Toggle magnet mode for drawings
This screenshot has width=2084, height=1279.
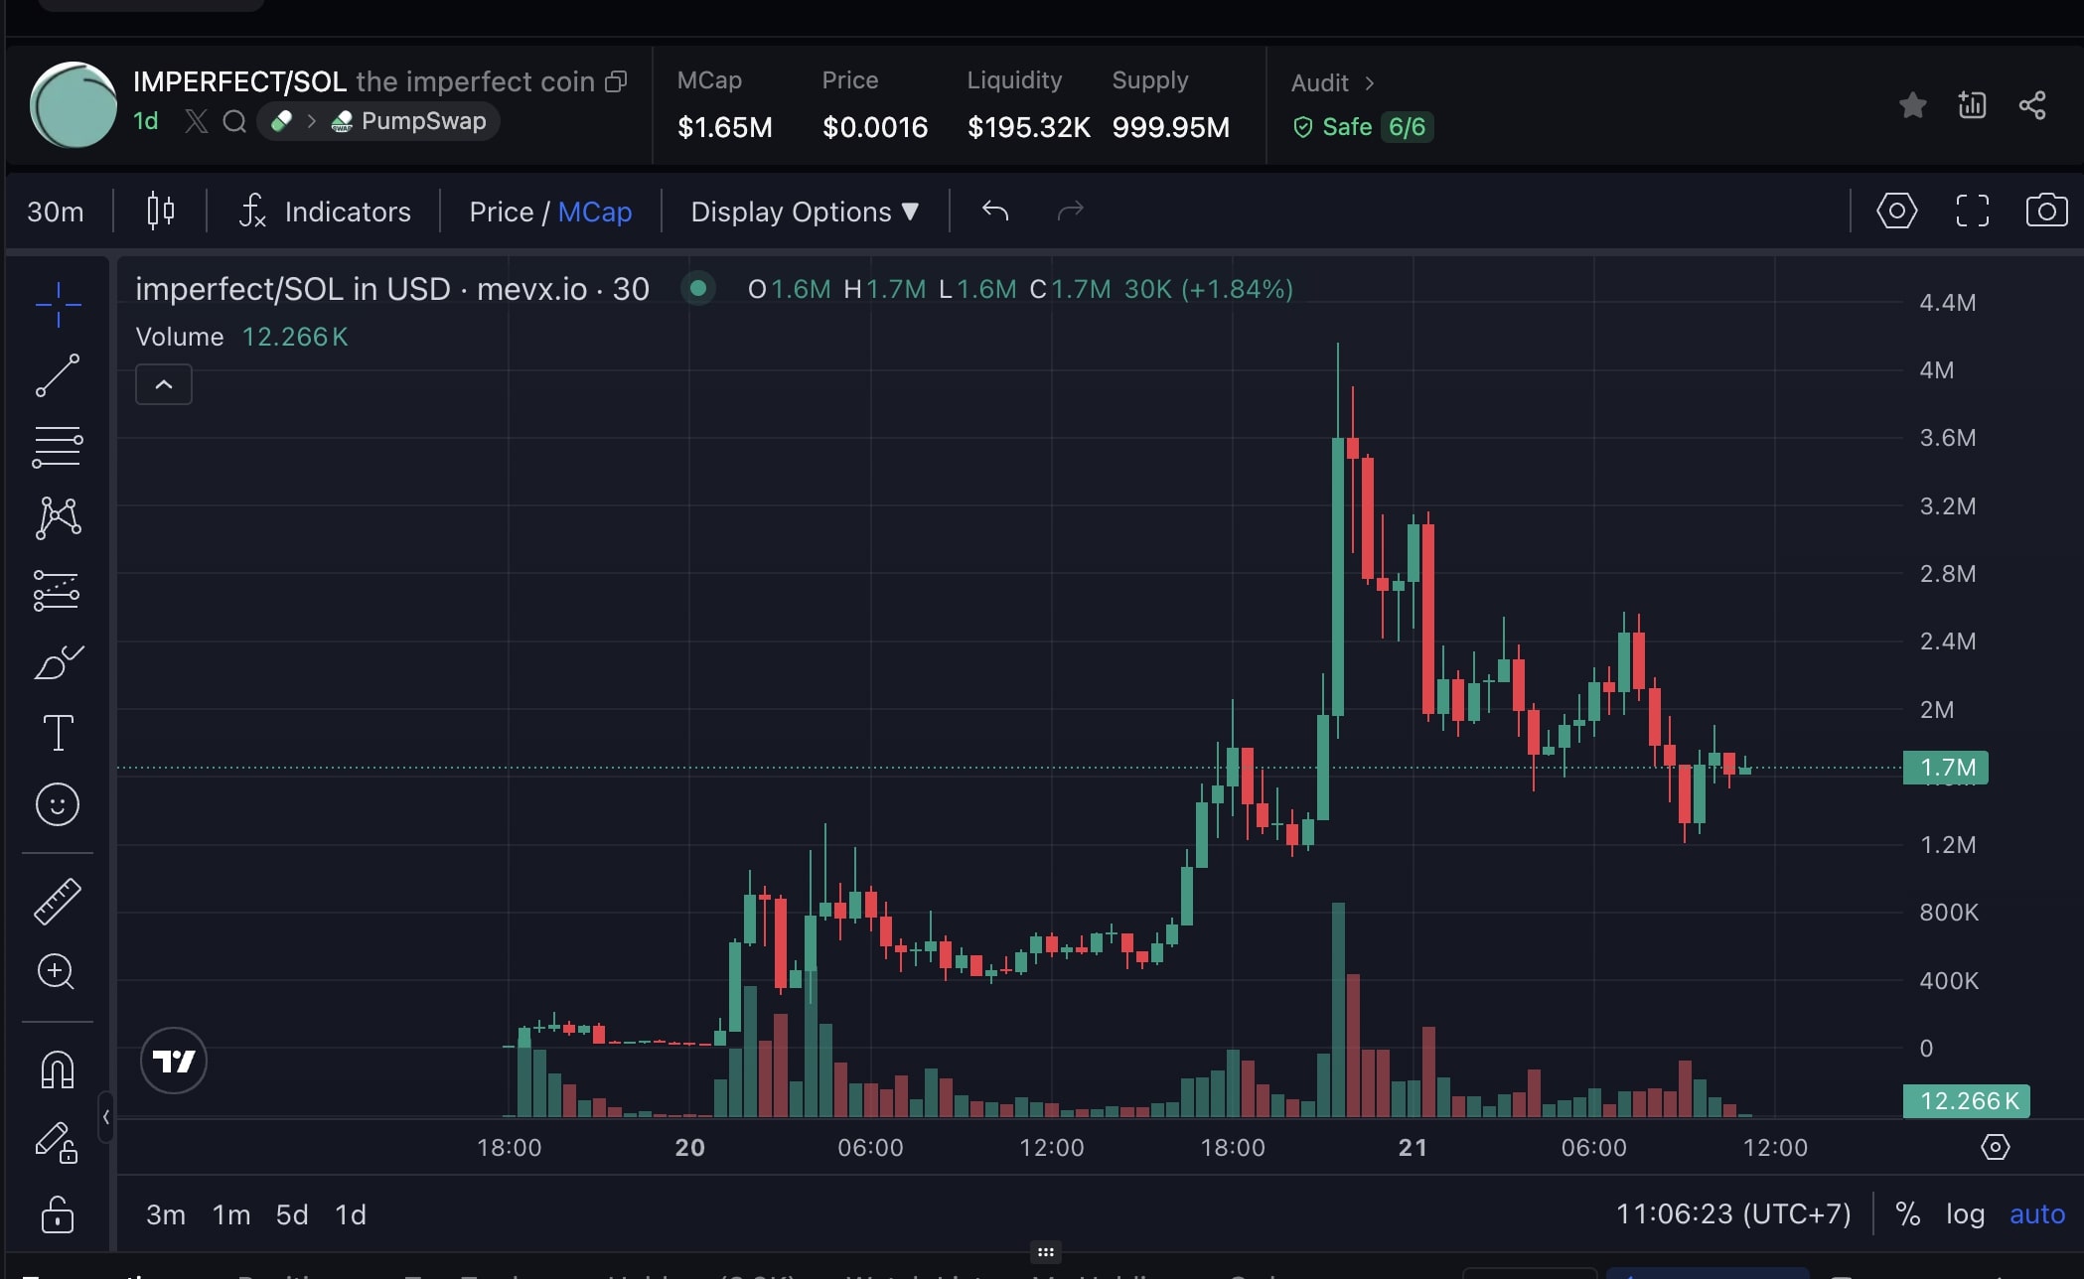pyautogui.click(x=58, y=1069)
